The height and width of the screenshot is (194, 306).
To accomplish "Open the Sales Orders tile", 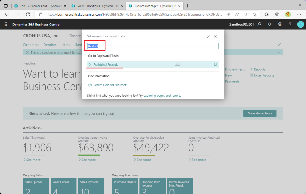I will coord(63,186).
